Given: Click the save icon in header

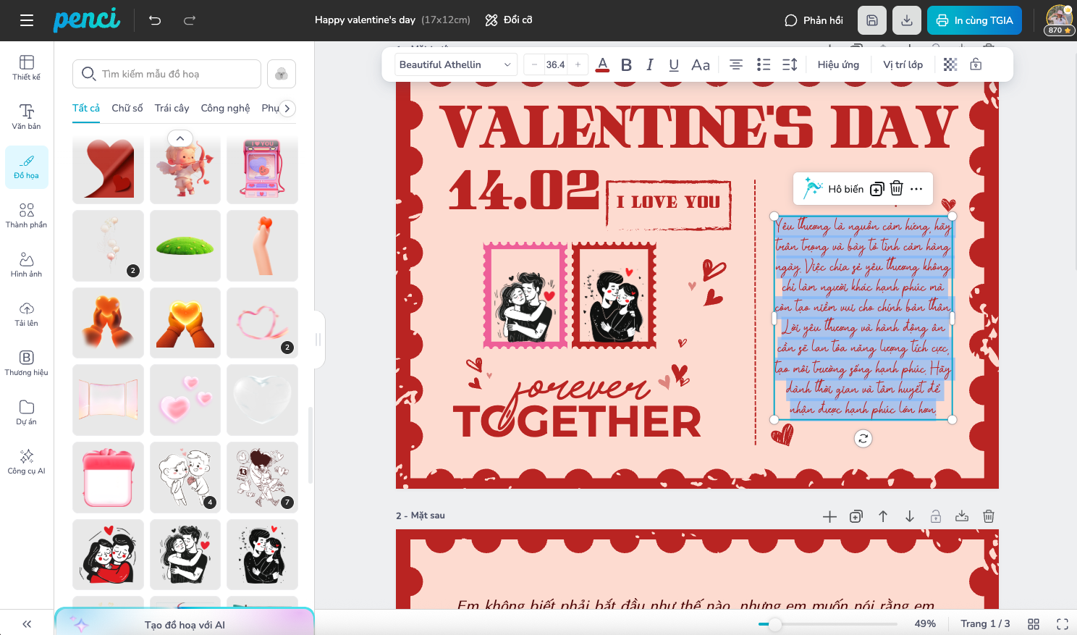Looking at the screenshot, I should (x=871, y=20).
